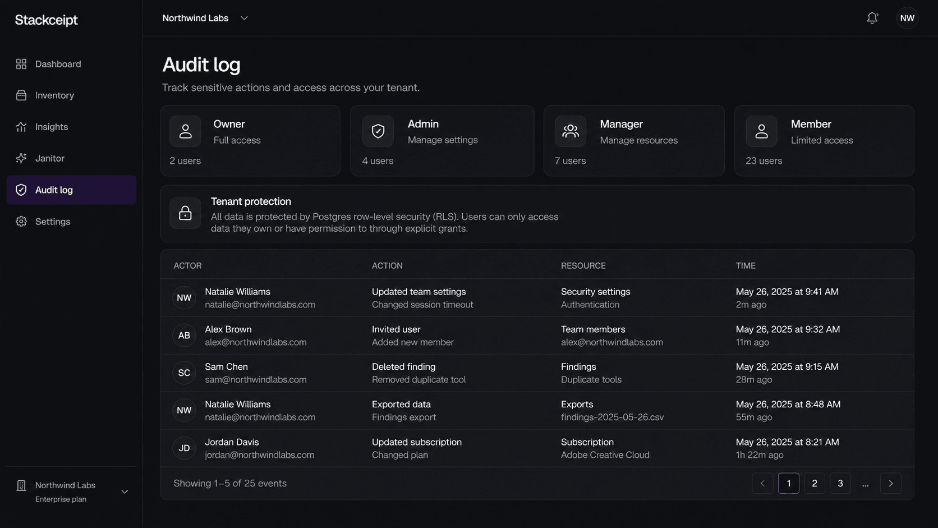Screen dimensions: 938x528
Task: Click the Deleted finding action entry
Action: coord(403,366)
